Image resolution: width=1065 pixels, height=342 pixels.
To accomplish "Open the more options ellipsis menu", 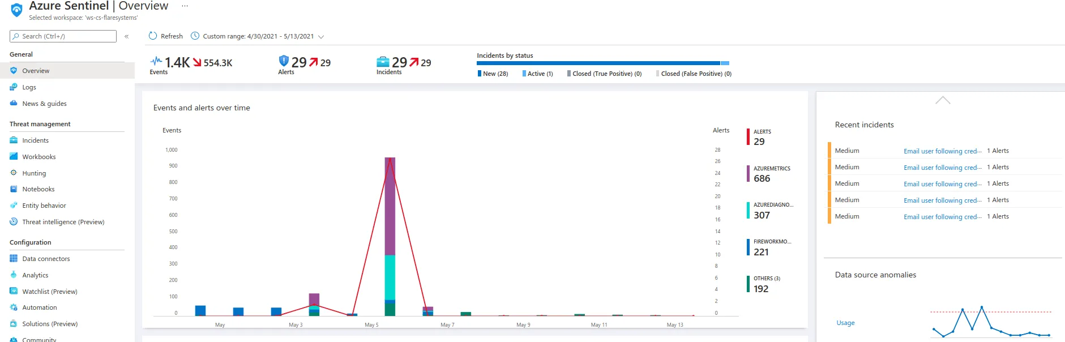I will 185,6.
